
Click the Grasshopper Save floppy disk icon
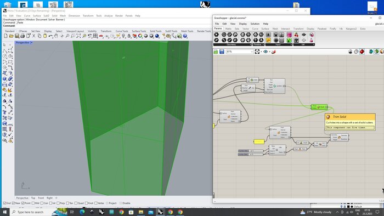tap(222, 52)
